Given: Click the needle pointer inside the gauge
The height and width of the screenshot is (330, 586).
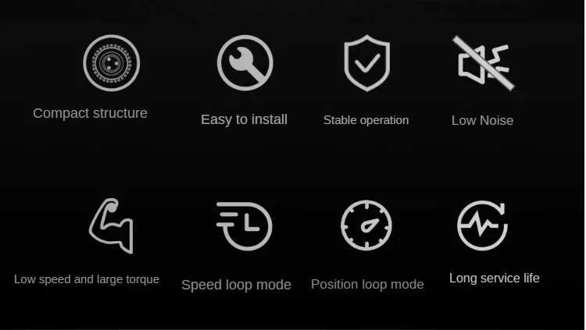Looking at the screenshot, I should pyautogui.click(x=370, y=225).
